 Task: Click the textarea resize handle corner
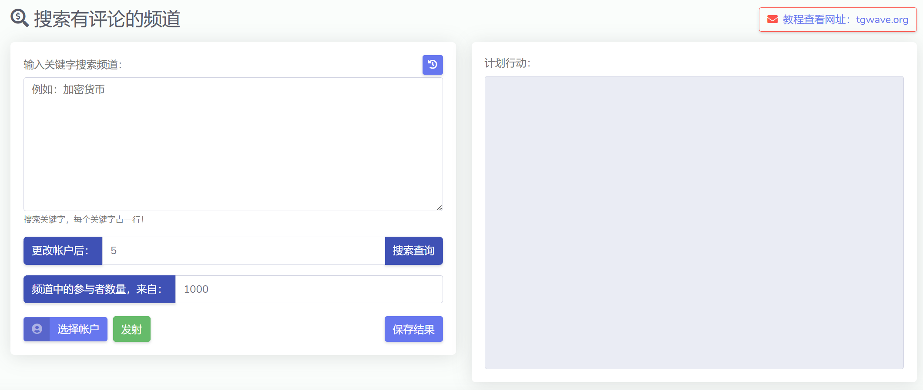(440, 208)
